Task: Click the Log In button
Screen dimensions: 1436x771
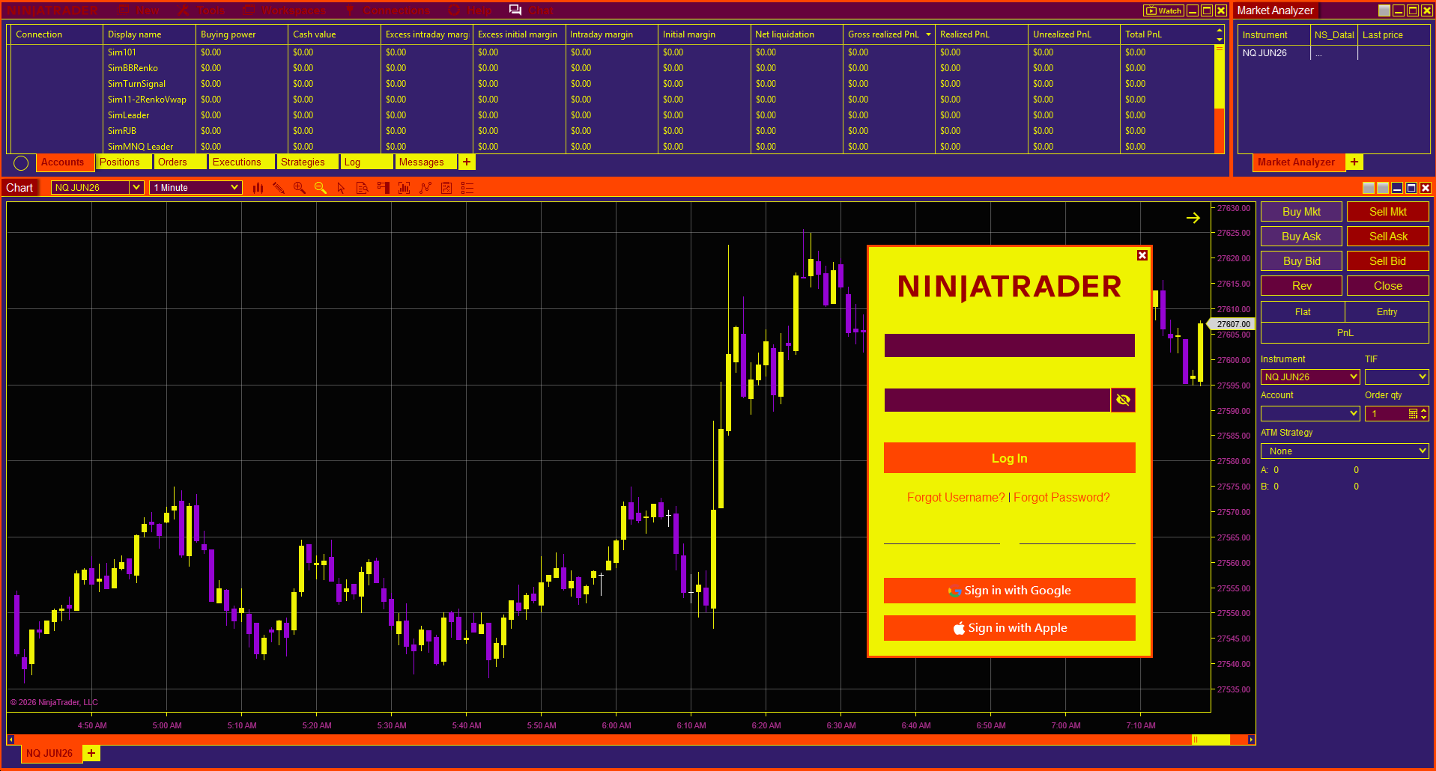Action: click(x=1010, y=458)
